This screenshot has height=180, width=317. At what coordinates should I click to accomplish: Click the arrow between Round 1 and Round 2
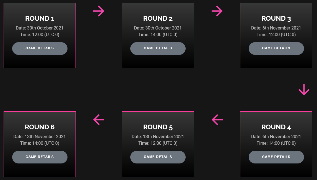(x=99, y=11)
